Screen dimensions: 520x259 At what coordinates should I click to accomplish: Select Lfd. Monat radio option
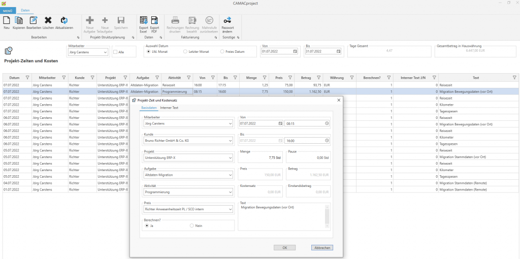148,52
